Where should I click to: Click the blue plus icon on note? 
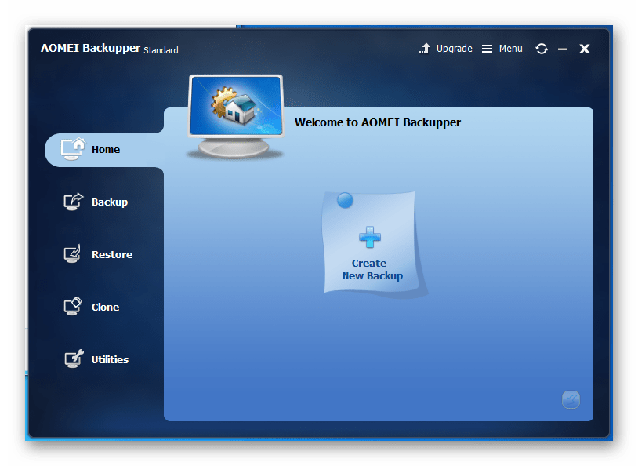pos(369,237)
